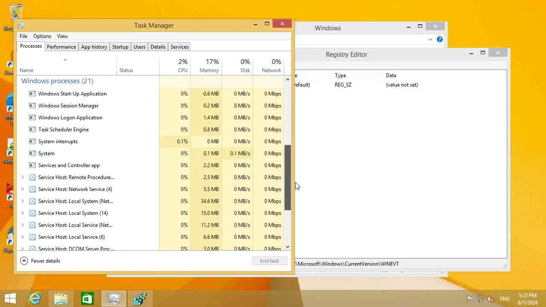
Task: Collapse Task Manager with Fewer details
Action: [40, 261]
